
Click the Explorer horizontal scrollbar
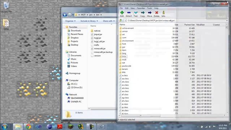coord(103,109)
